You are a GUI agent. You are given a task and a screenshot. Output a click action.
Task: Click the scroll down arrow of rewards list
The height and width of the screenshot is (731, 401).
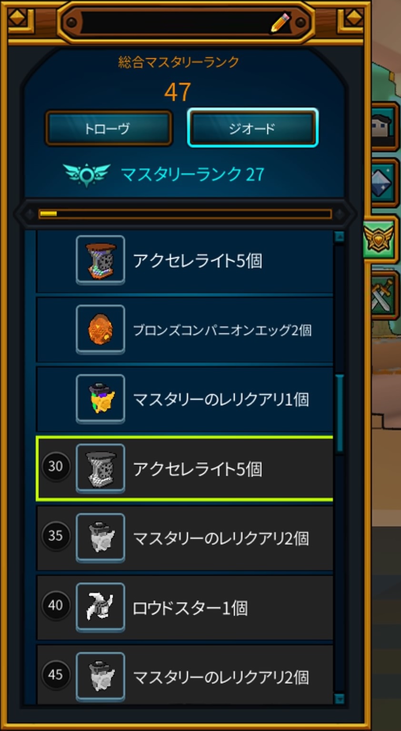(x=339, y=698)
